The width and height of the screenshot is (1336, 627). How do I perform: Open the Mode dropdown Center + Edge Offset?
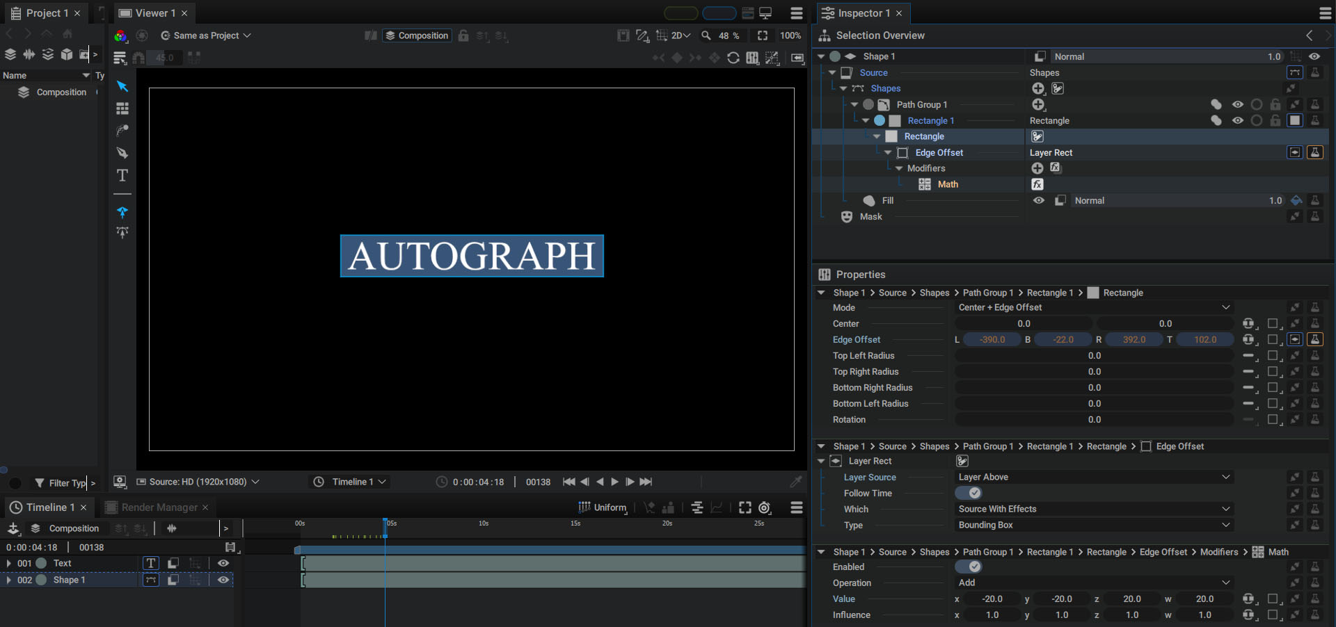click(x=1094, y=307)
